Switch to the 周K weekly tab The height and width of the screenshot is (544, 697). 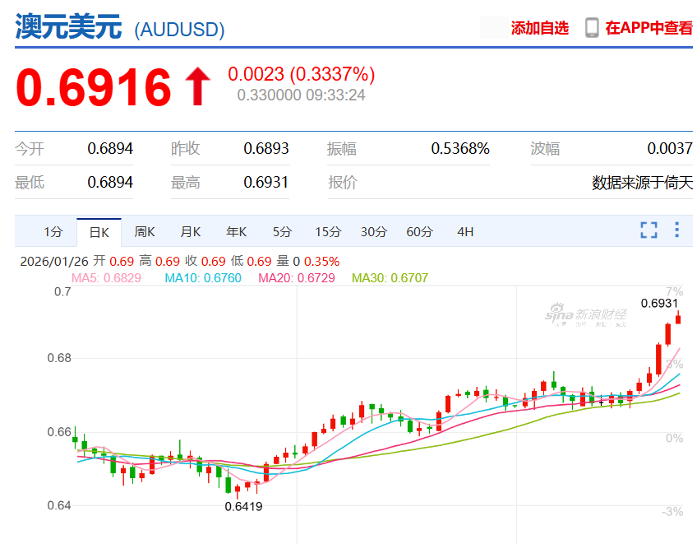click(x=145, y=232)
